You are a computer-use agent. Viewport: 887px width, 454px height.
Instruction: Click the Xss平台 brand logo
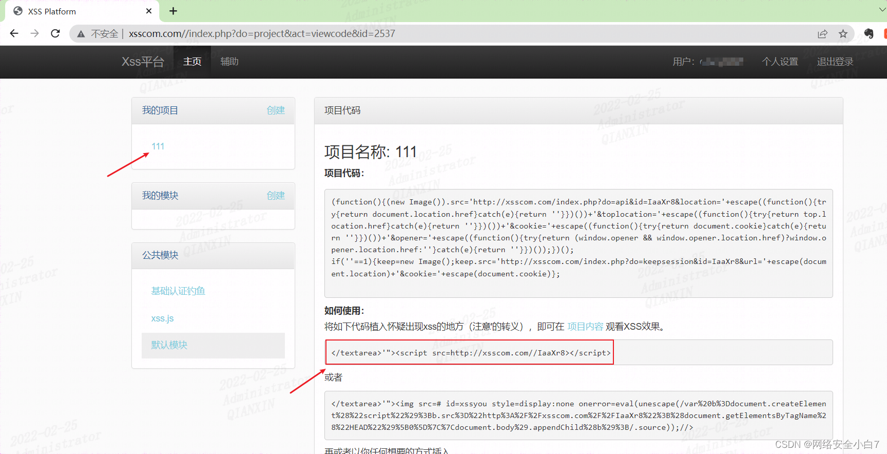[143, 62]
